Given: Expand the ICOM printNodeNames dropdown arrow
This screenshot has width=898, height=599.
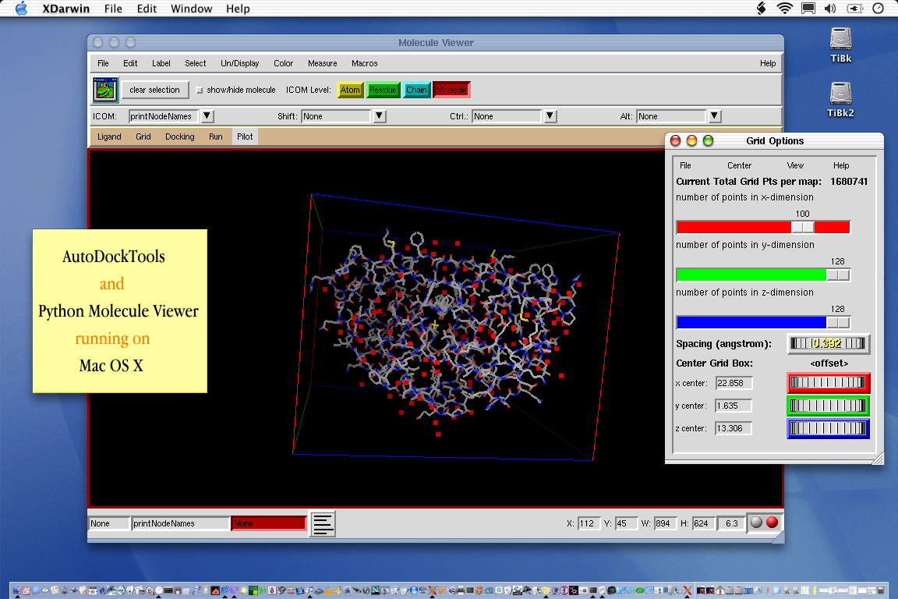Looking at the screenshot, I should point(207,116).
